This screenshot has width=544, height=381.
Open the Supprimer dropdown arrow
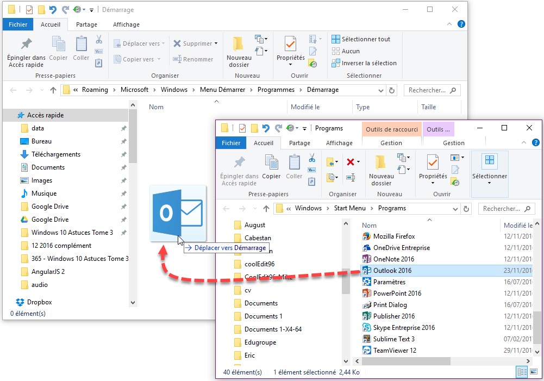(216, 43)
